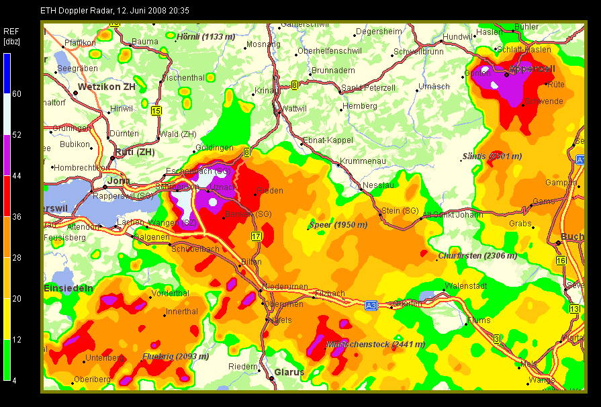This screenshot has height=407, width=601.
Task: Click the route 3 road shield near Flums
Action: point(497,338)
